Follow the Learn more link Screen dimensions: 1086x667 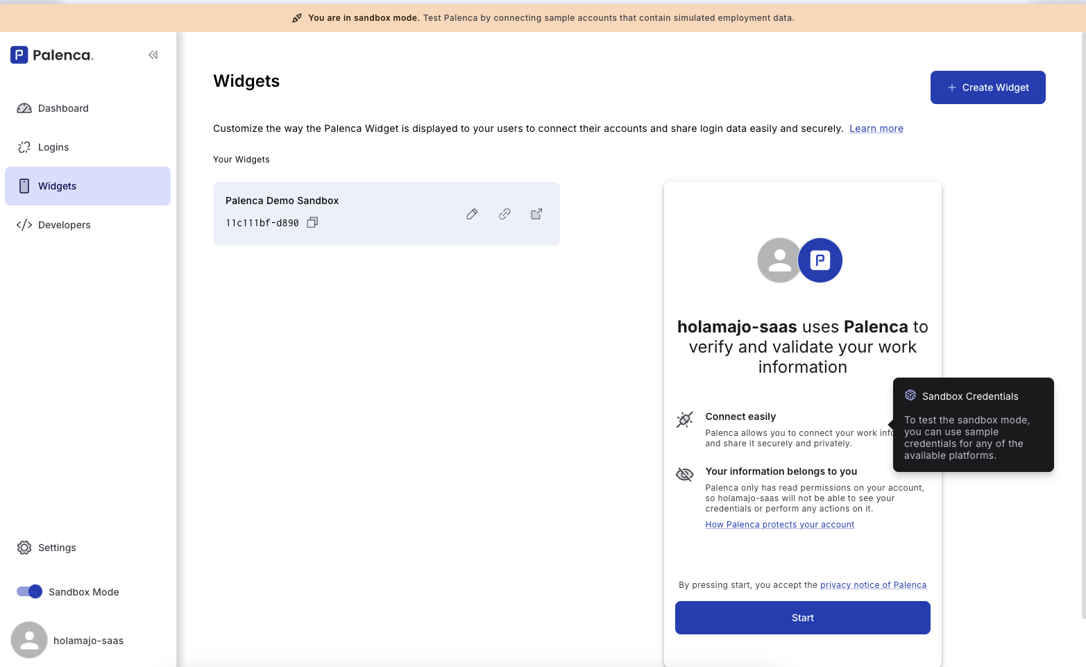tap(876, 128)
